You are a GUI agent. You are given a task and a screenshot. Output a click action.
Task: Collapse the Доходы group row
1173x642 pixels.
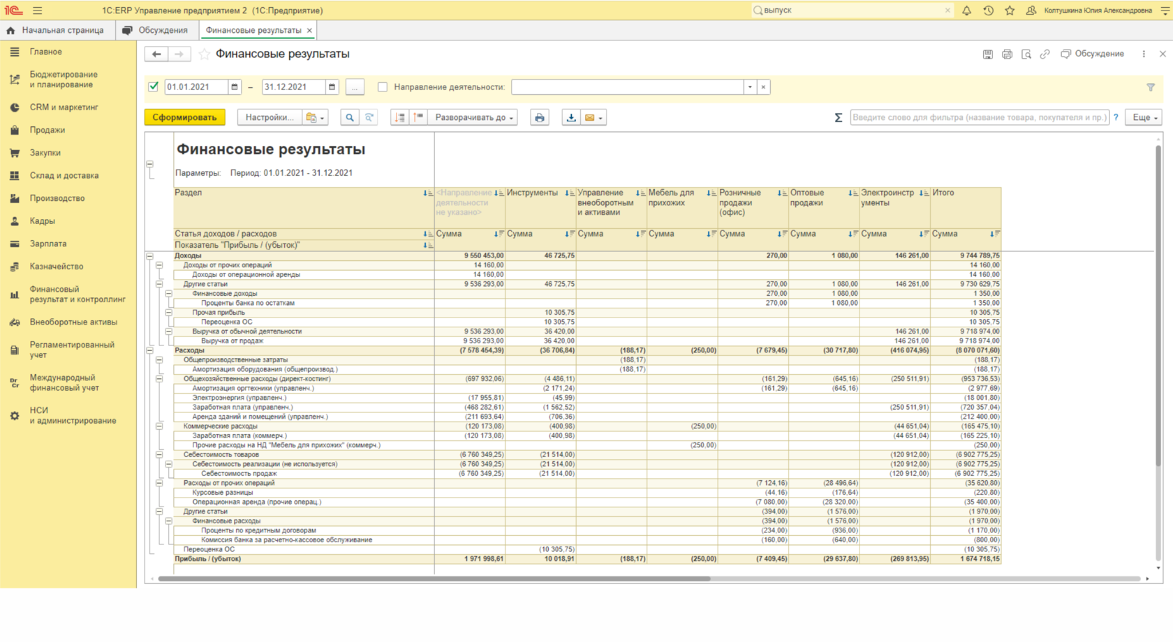tap(149, 256)
